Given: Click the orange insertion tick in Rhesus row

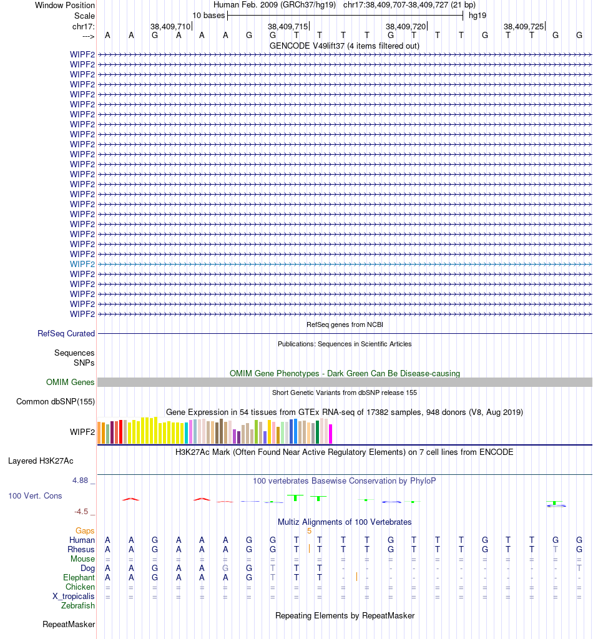Looking at the screenshot, I should [x=310, y=549].
